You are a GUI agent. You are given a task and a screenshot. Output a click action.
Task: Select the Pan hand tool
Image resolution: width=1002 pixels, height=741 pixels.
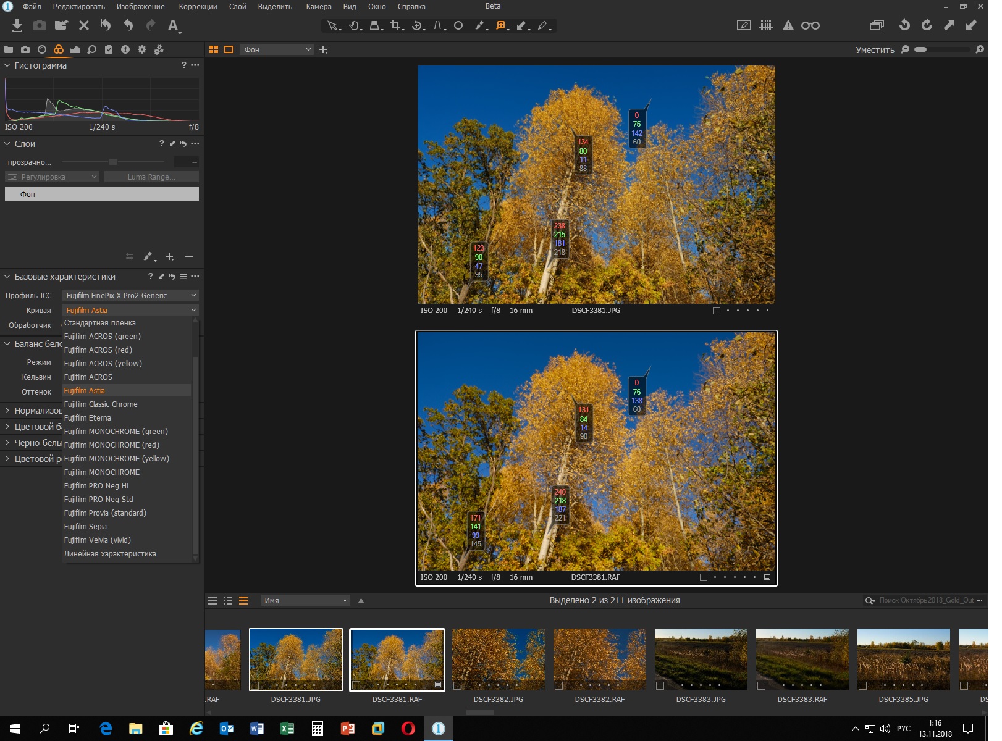(355, 26)
